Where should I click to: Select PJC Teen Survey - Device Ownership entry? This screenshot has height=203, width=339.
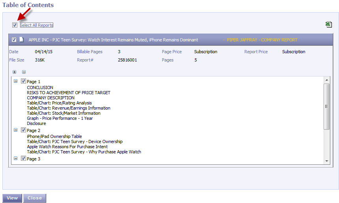coord(75,142)
